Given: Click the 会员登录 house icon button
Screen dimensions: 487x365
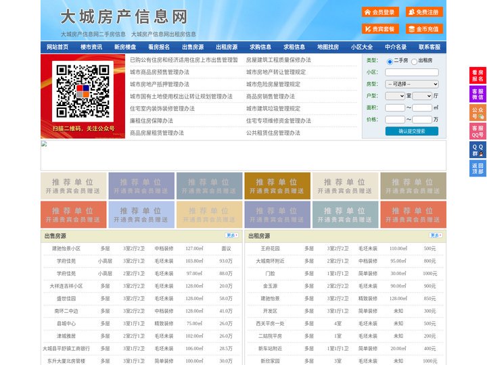Looking at the screenshot, I should tap(380, 12).
